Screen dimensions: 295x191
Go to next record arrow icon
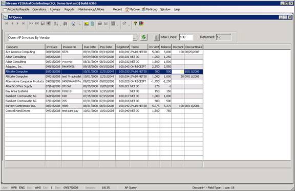[17, 23]
